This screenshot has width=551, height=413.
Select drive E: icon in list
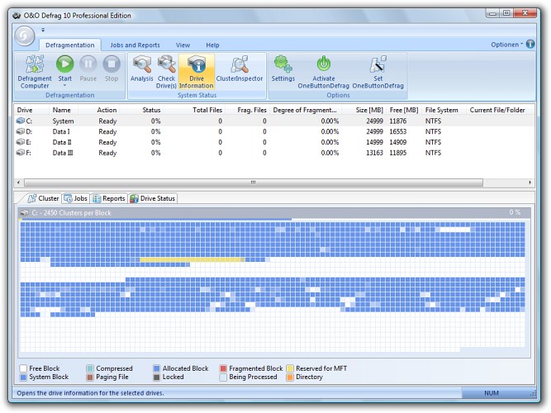click(21, 142)
